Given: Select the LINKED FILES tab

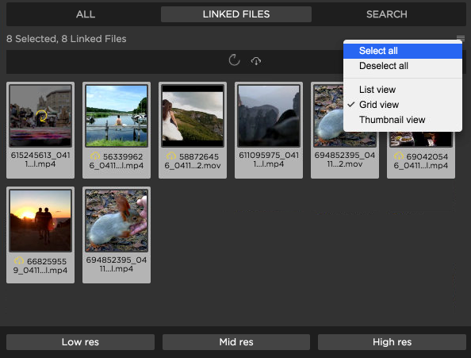Looking at the screenshot, I should (x=236, y=14).
